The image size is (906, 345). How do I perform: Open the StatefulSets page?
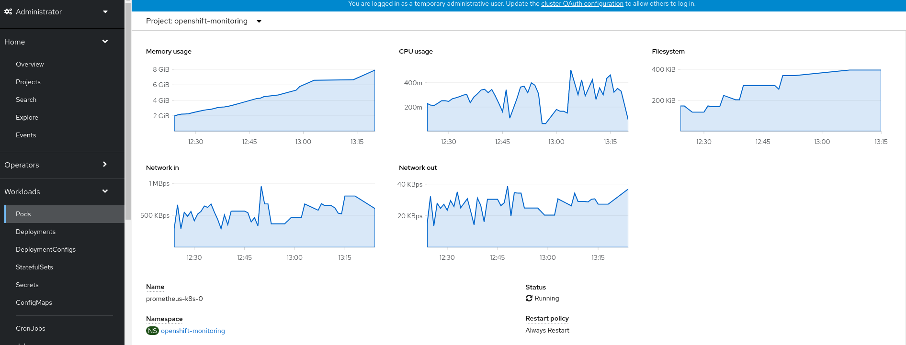(34, 267)
